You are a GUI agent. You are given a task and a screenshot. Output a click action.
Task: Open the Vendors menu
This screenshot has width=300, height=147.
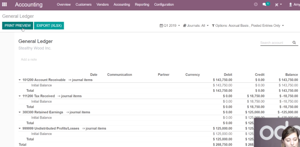coord(103,4)
